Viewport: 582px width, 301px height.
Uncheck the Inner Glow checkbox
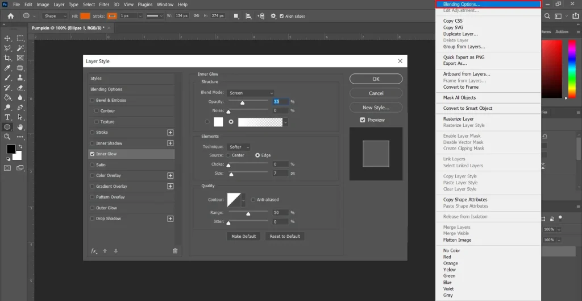point(92,154)
